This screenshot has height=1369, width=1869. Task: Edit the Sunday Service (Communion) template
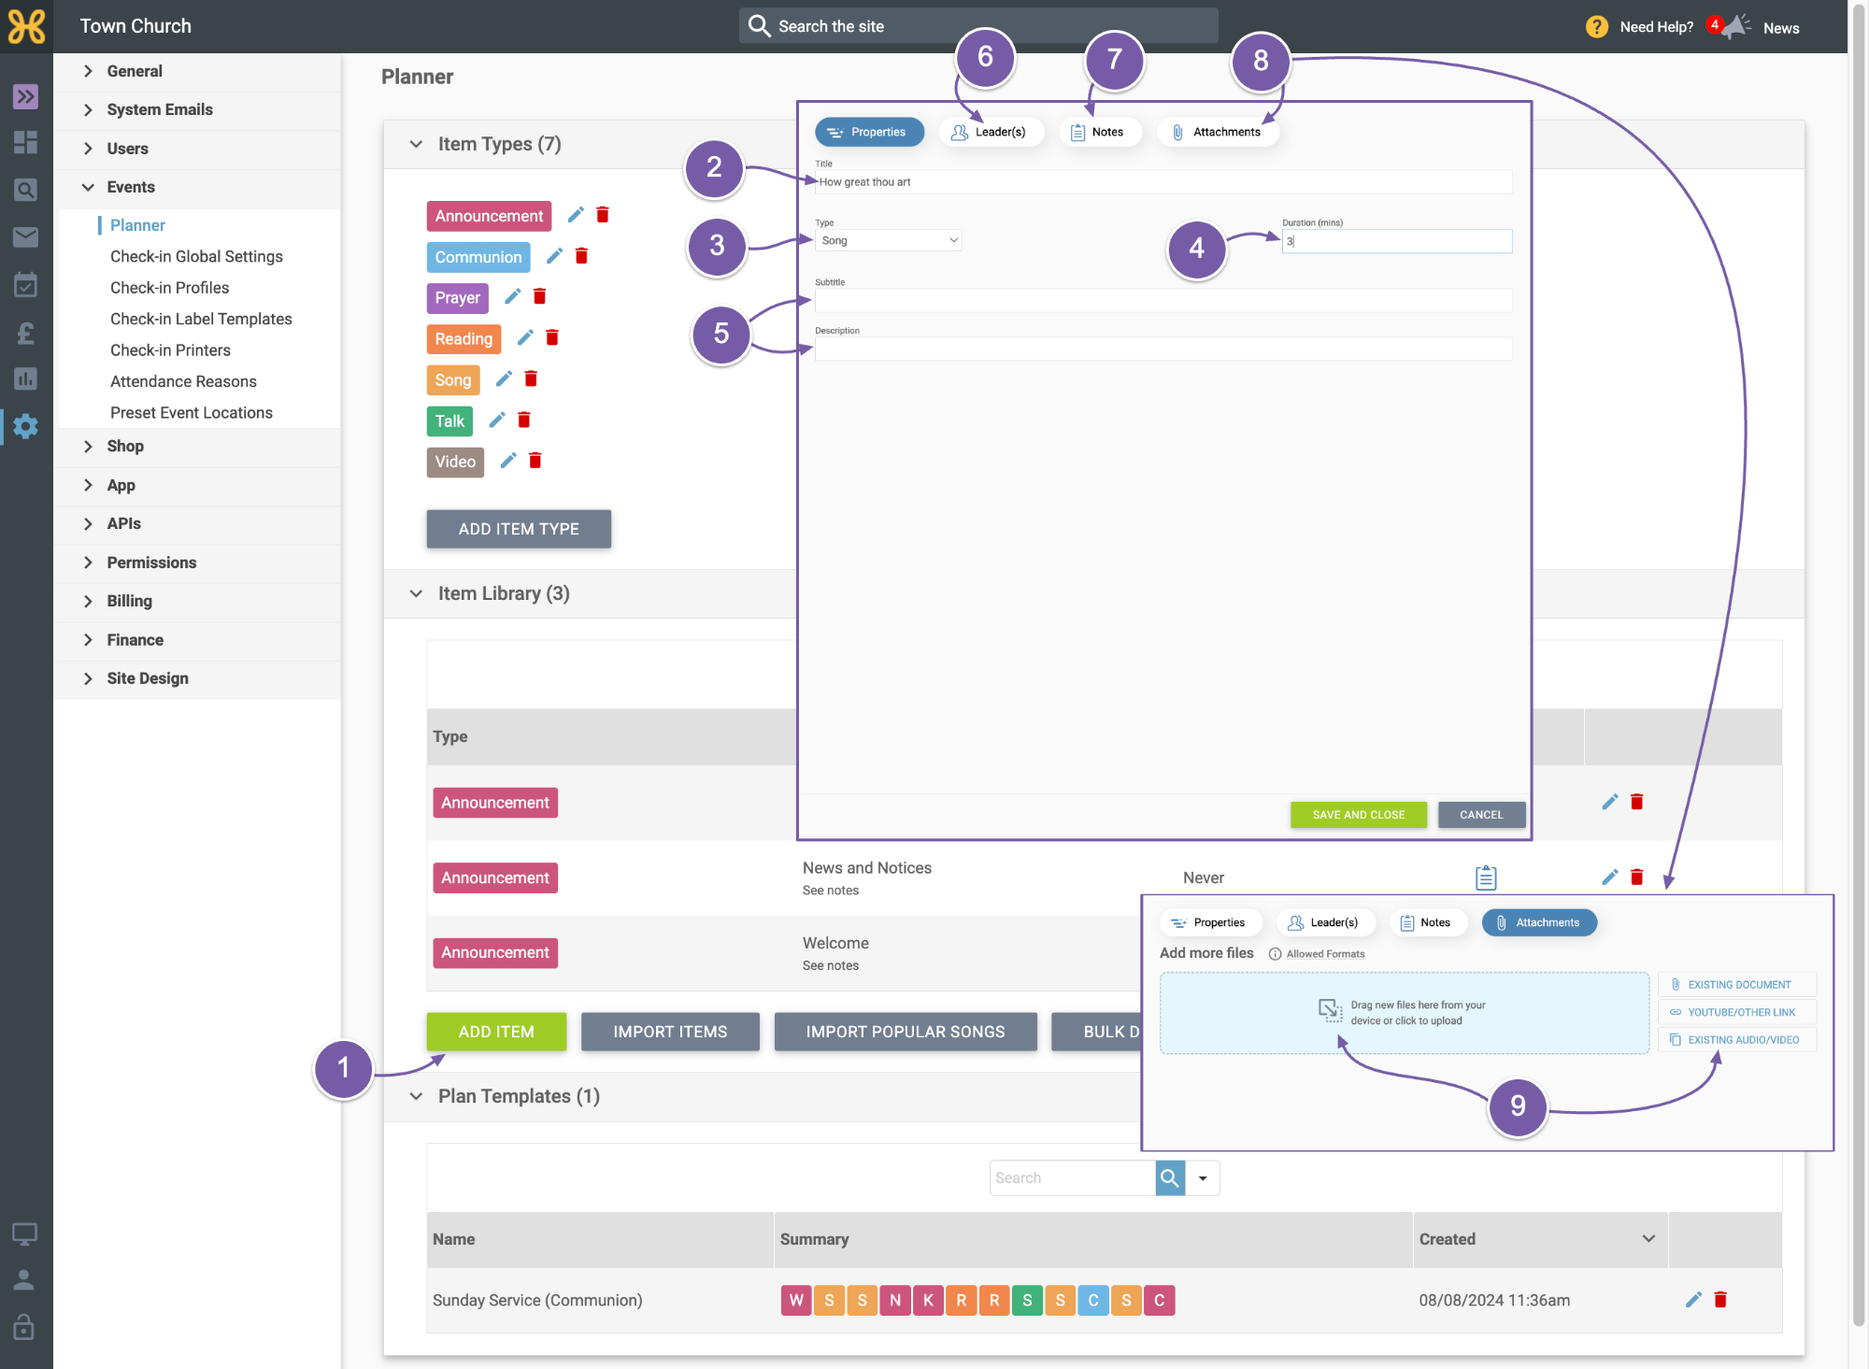coord(1693,1300)
